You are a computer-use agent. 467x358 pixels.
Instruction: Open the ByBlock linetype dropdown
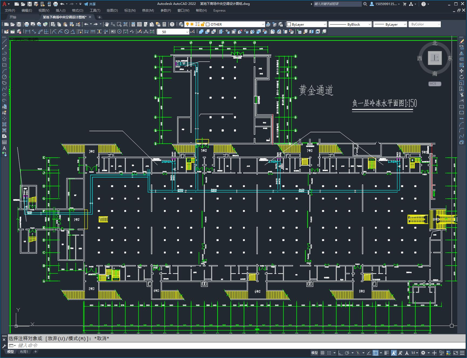pyautogui.click(x=350, y=24)
